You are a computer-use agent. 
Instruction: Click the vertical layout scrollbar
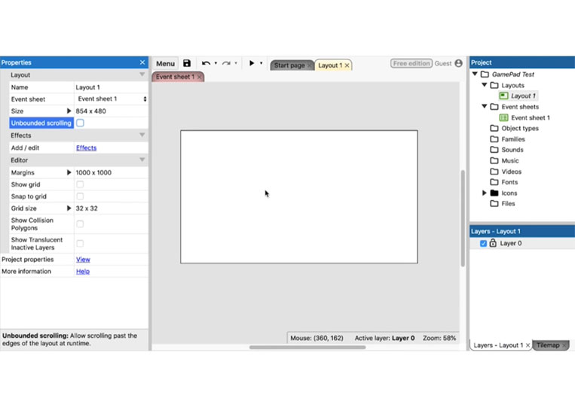[x=463, y=218]
